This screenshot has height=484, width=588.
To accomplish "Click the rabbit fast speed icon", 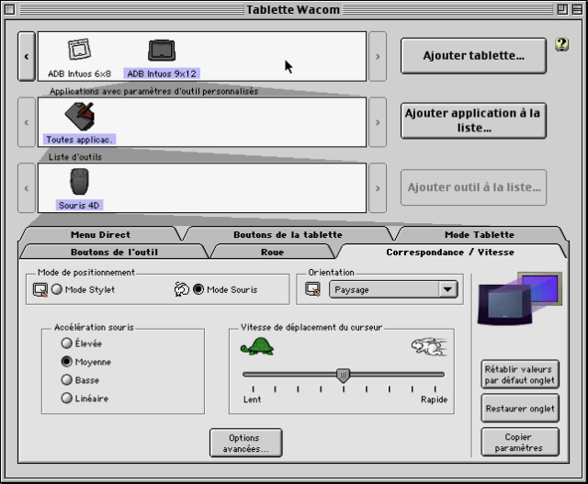I will [430, 347].
